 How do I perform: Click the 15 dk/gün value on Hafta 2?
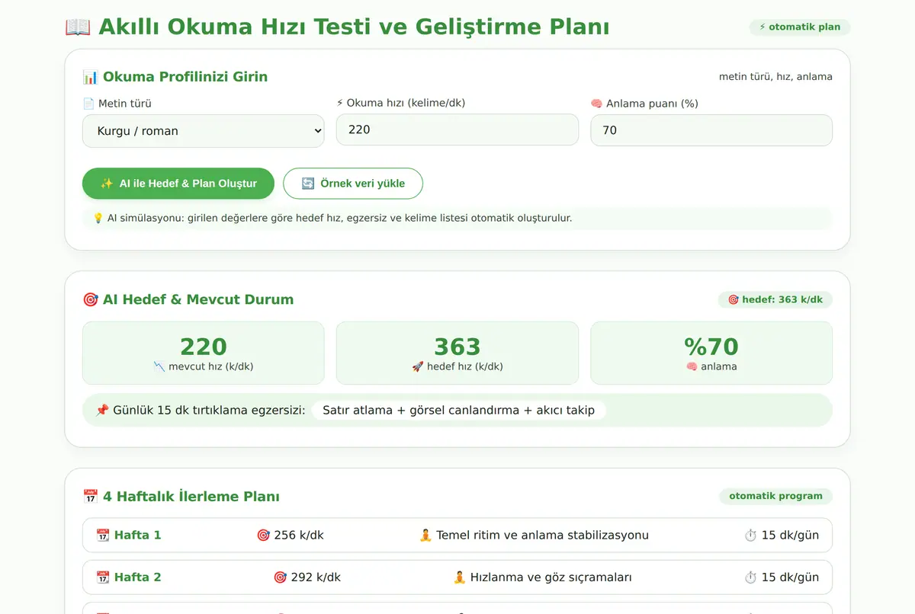pyautogui.click(x=790, y=577)
